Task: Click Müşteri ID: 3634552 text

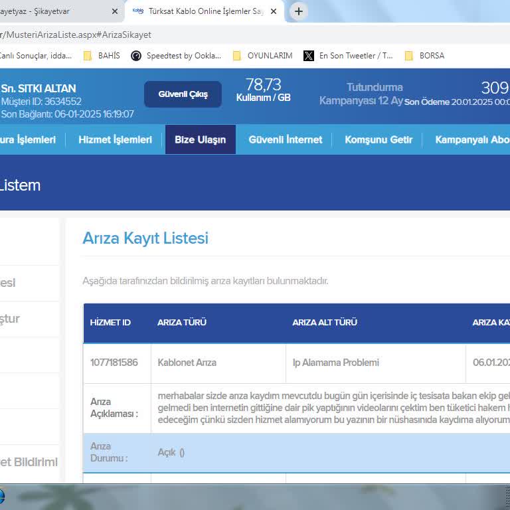Action: click(41, 102)
